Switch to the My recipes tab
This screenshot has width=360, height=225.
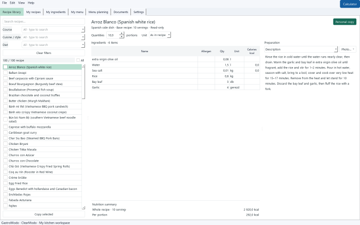click(33, 12)
